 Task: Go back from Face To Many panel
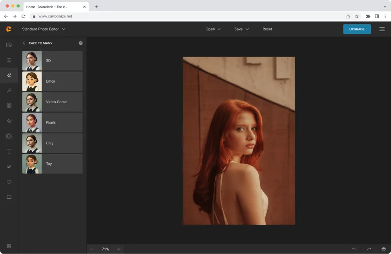tap(24, 43)
